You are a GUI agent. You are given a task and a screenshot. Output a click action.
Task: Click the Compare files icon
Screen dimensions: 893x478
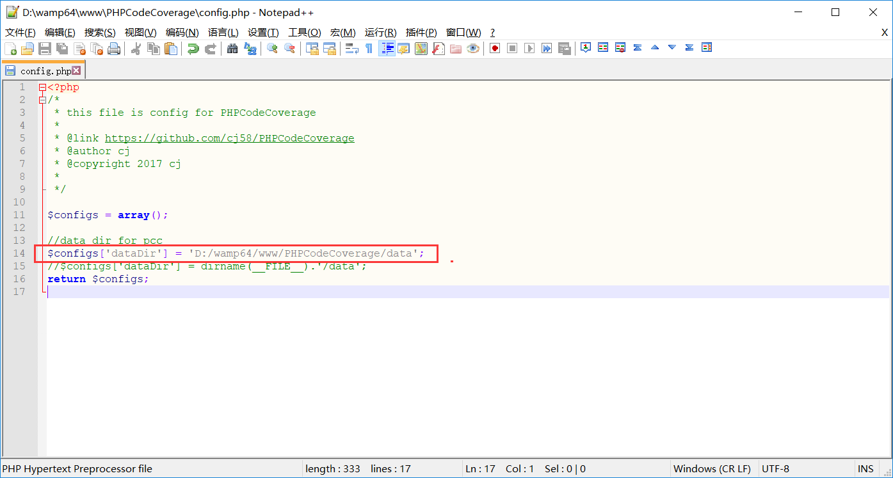603,47
